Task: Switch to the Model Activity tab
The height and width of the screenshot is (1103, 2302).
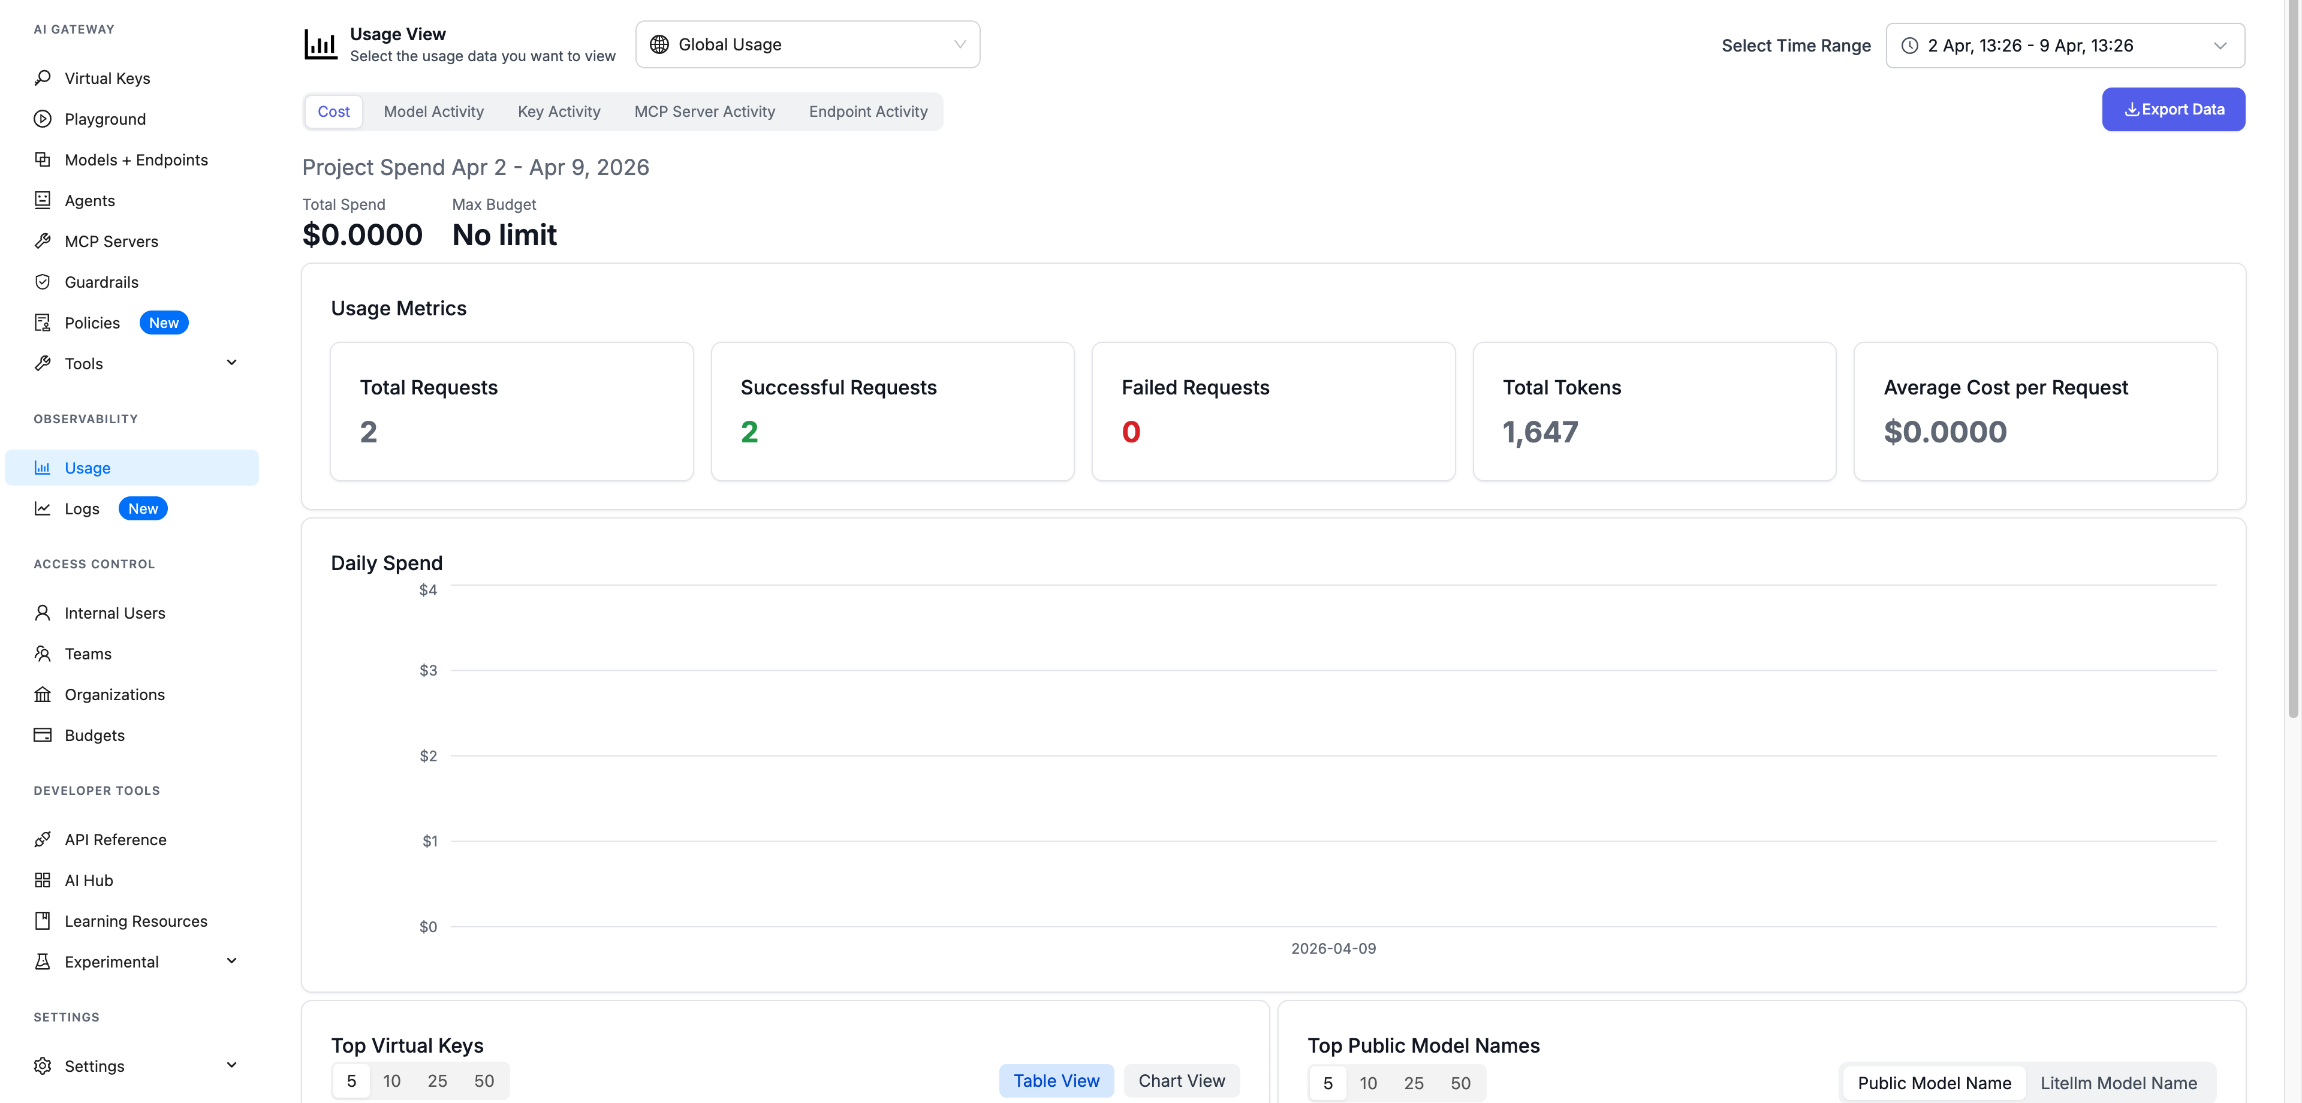Action: (x=433, y=111)
